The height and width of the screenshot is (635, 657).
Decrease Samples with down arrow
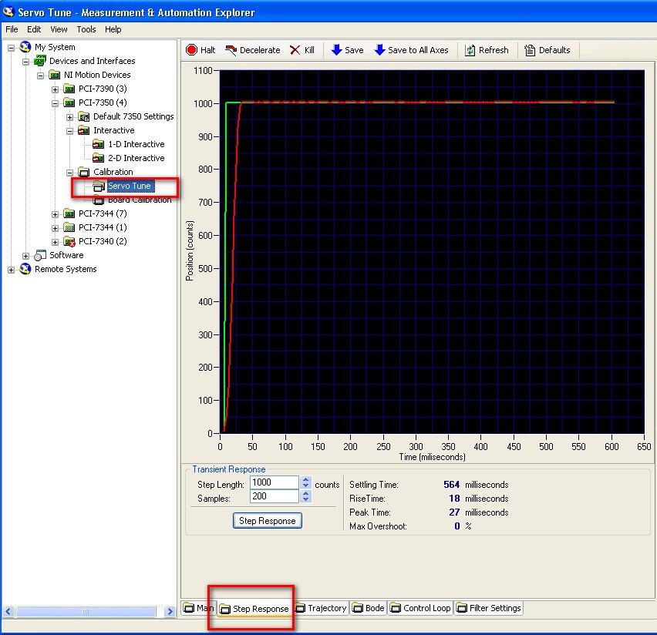click(306, 499)
